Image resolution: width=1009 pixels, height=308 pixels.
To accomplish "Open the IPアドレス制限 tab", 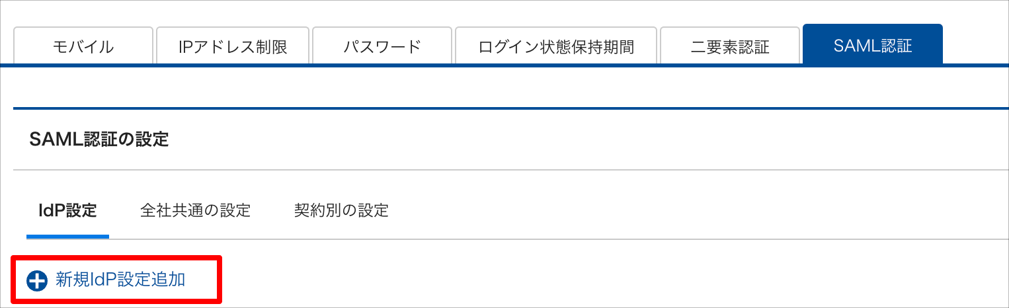I will click(233, 46).
